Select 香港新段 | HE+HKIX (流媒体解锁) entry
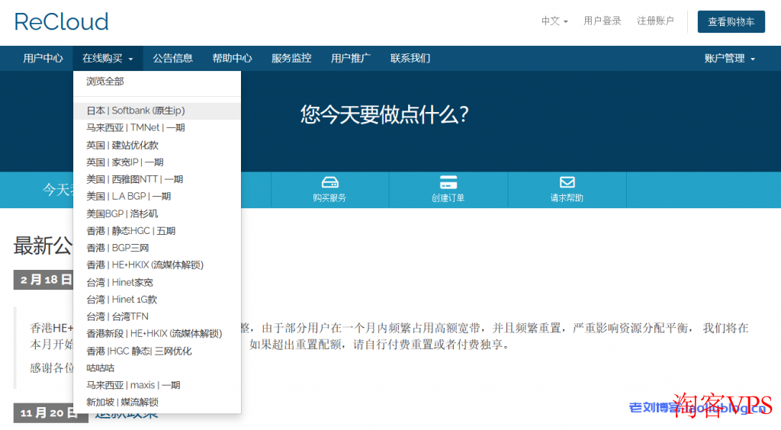The height and width of the screenshot is (430, 781). (157, 334)
